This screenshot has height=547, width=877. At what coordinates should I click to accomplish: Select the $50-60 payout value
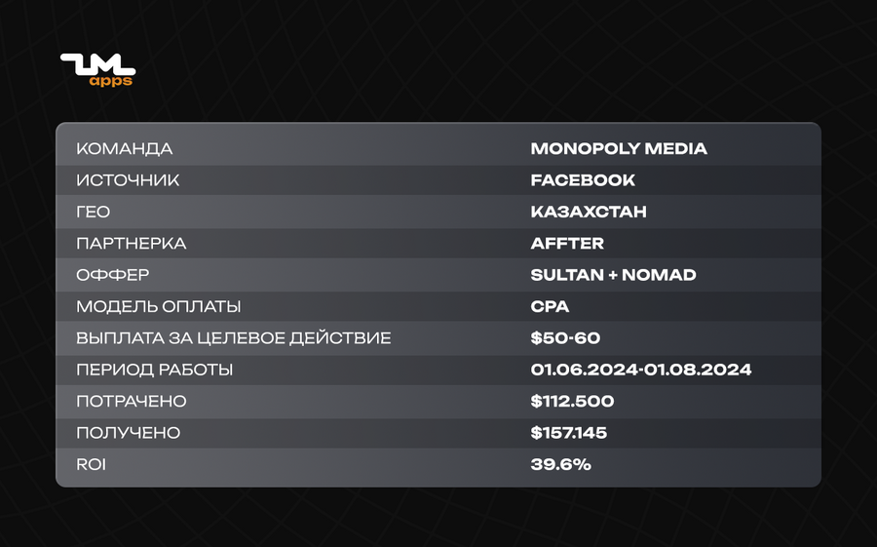point(565,338)
